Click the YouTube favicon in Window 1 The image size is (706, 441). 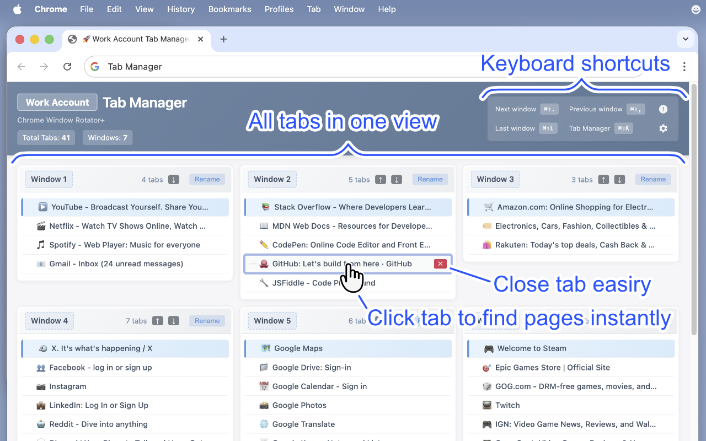[x=43, y=207]
